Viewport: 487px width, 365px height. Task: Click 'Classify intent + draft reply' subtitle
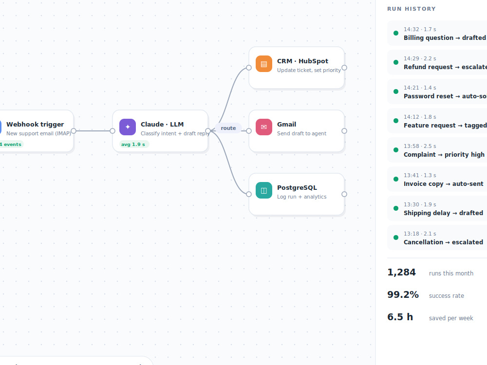pyautogui.click(x=174, y=133)
